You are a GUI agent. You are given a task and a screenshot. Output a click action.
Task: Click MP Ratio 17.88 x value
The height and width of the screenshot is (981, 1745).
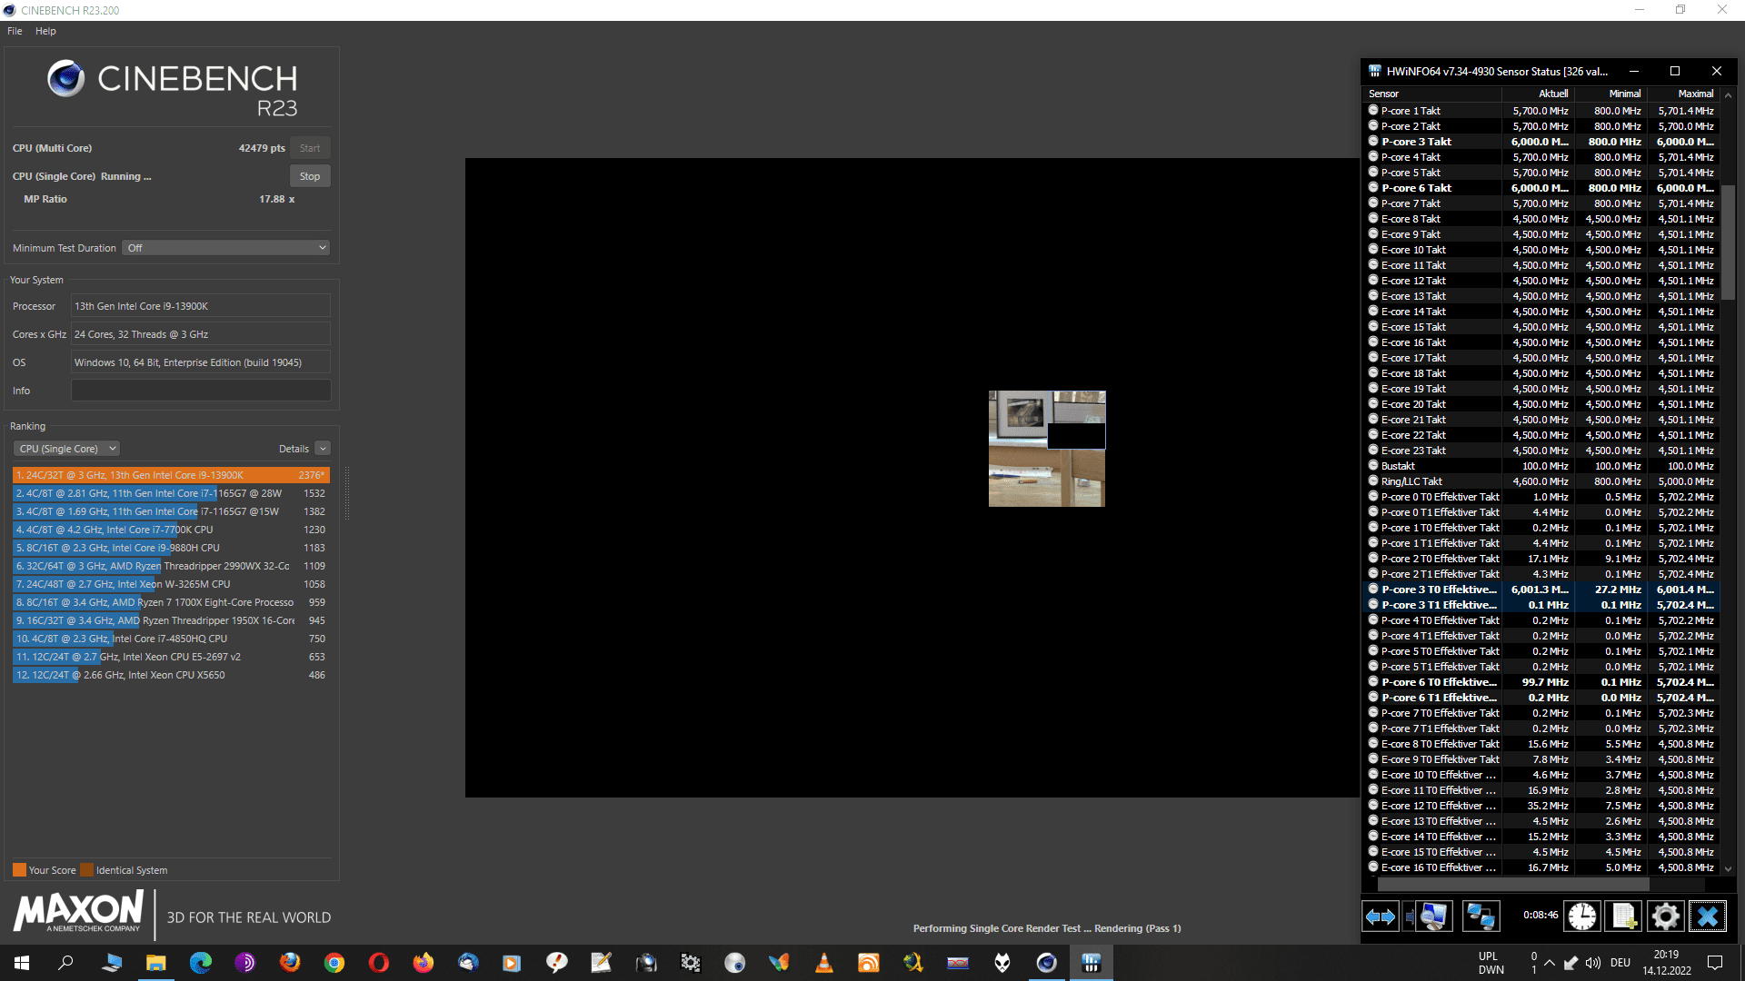click(277, 199)
